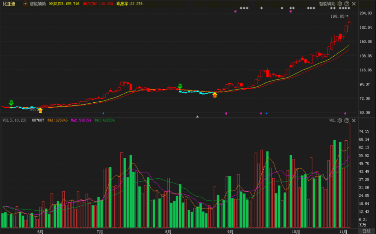This screenshot has width=376, height=234.
Task: Click the MA3:482834 label
Action: 105,120
